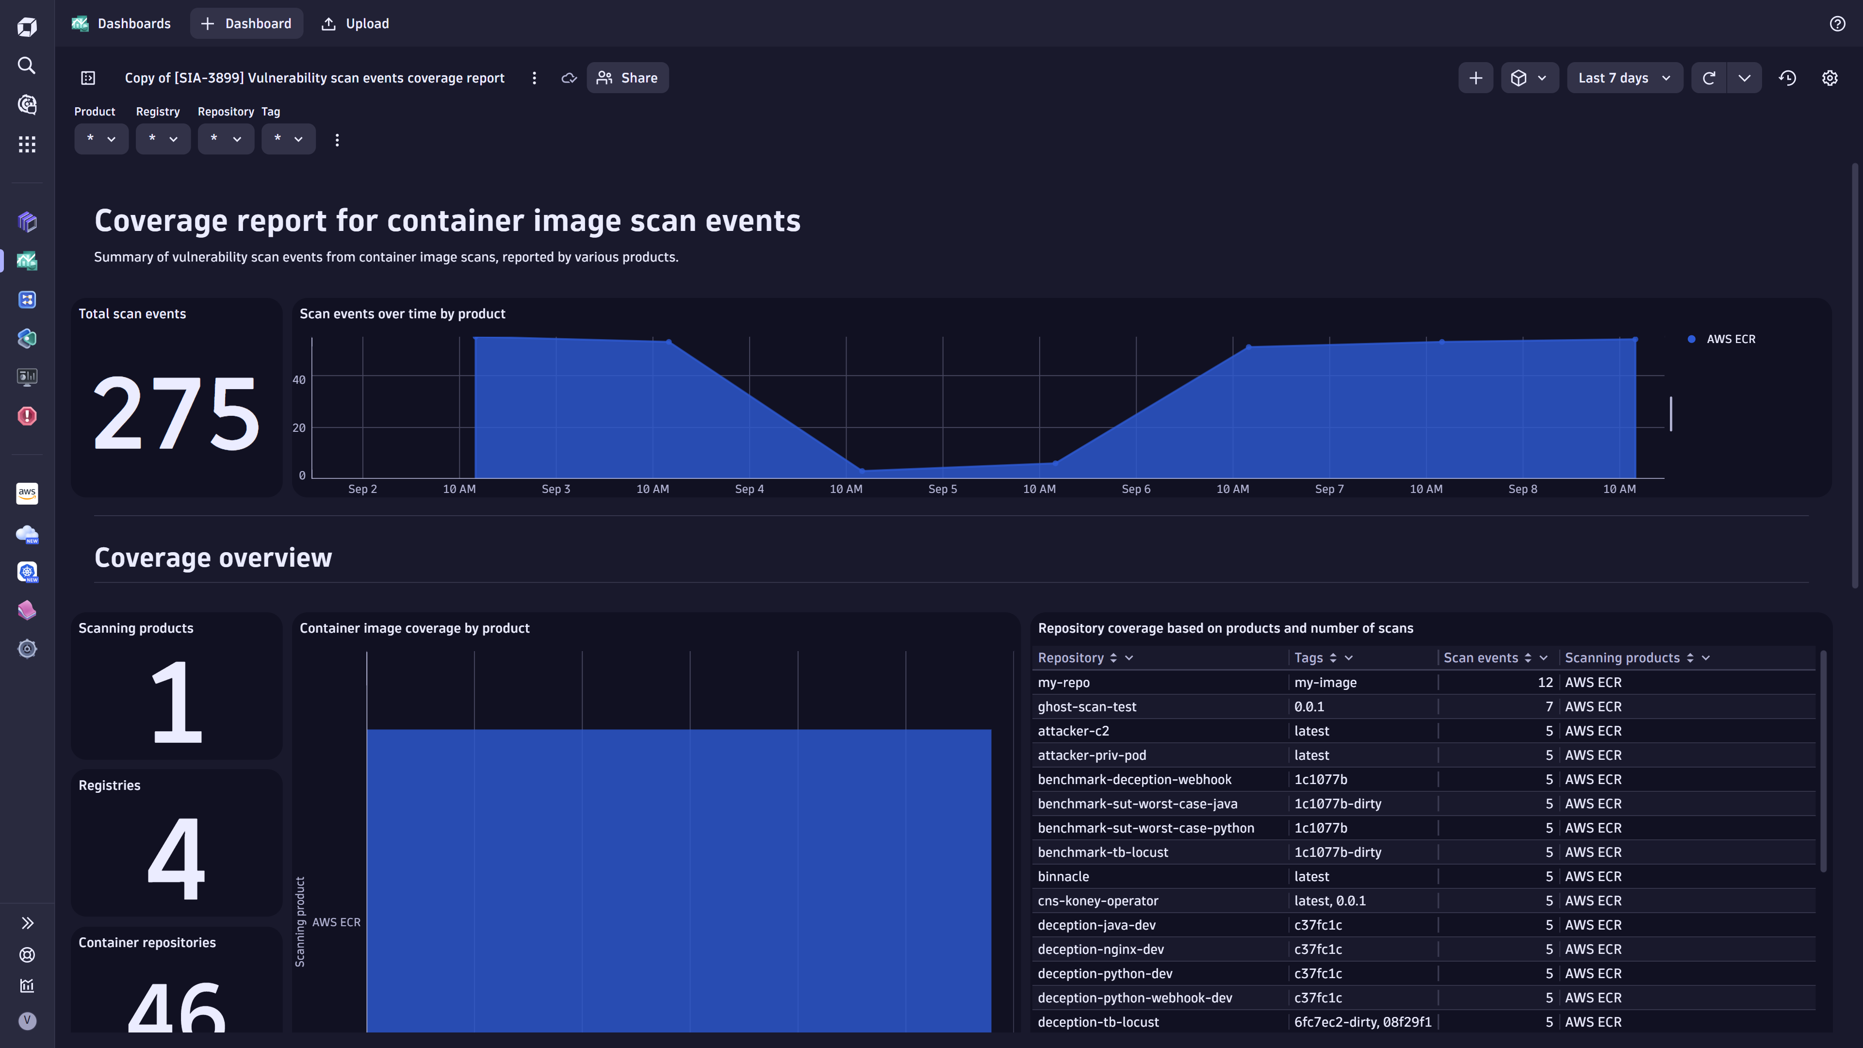Open the apps grid launcher icon

pos(27,144)
